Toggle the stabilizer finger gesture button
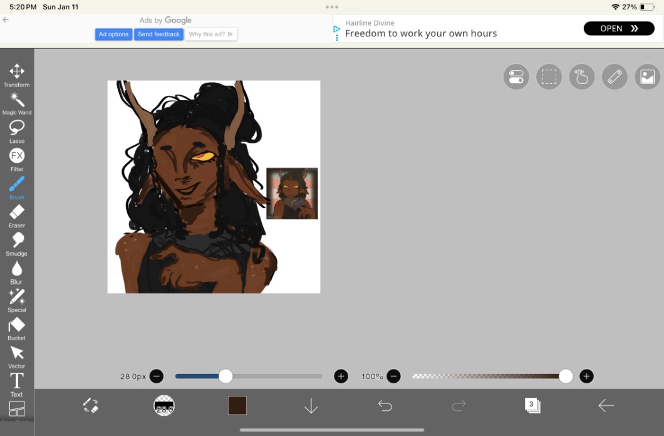664x436 pixels. tap(581, 77)
